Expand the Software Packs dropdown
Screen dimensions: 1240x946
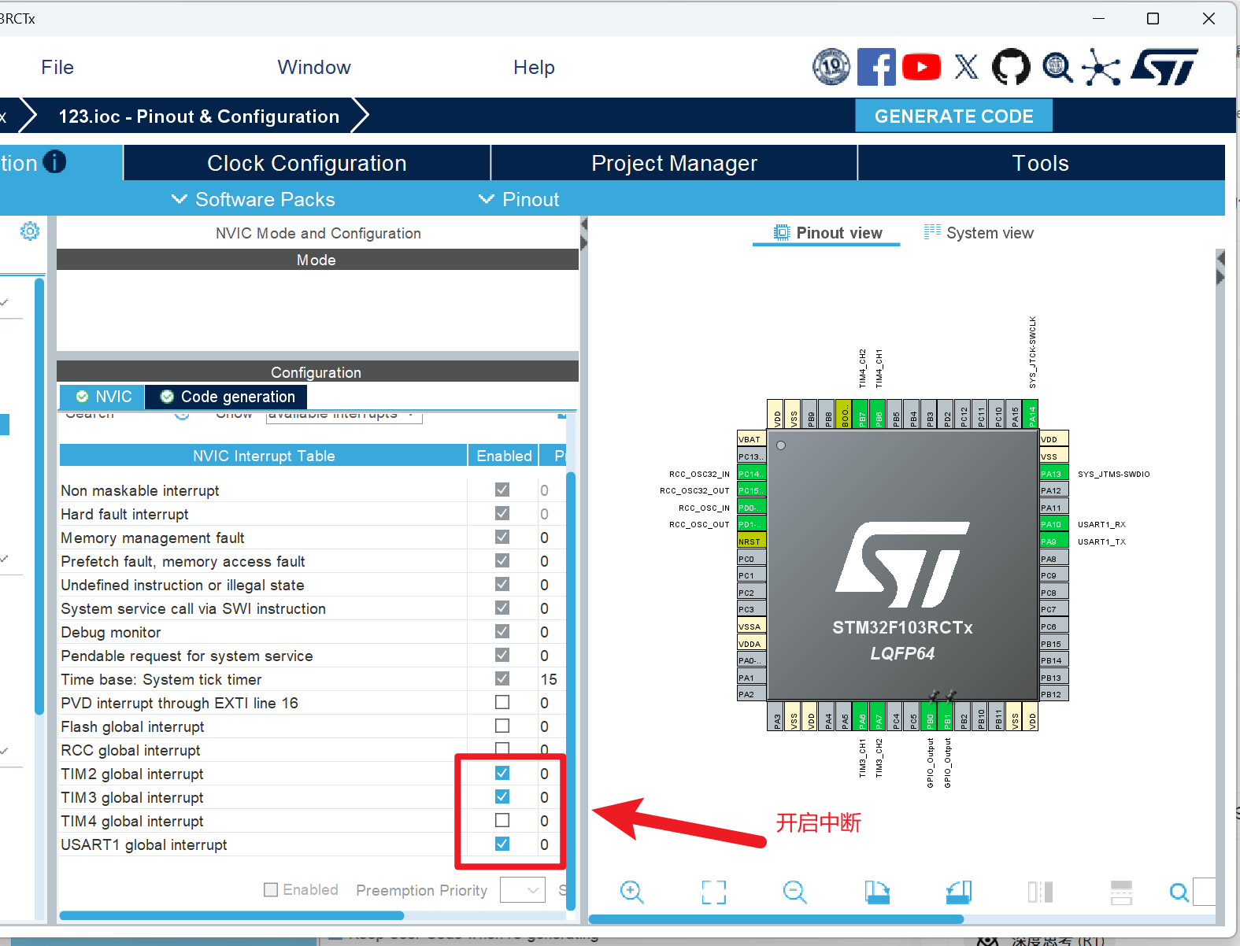(254, 199)
